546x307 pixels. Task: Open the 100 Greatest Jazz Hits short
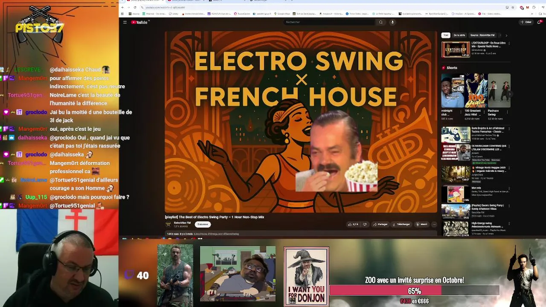(x=476, y=90)
